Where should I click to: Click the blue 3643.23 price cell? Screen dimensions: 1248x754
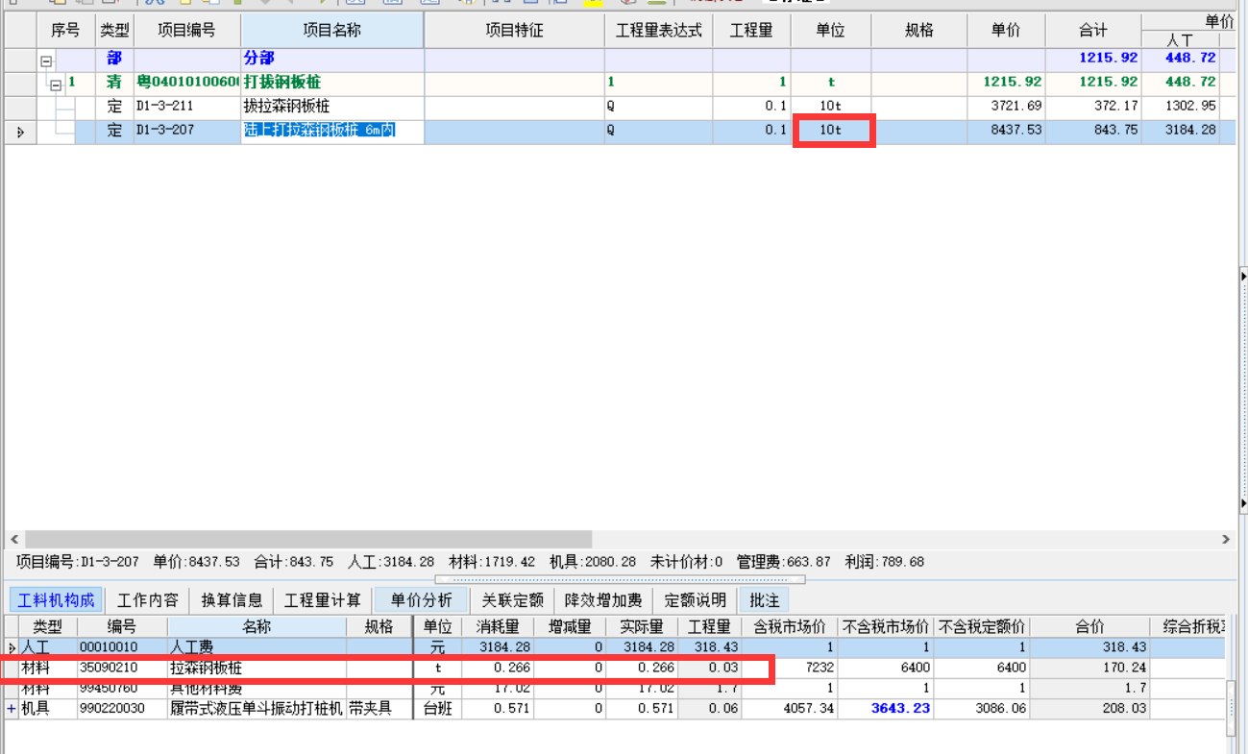[x=885, y=709]
